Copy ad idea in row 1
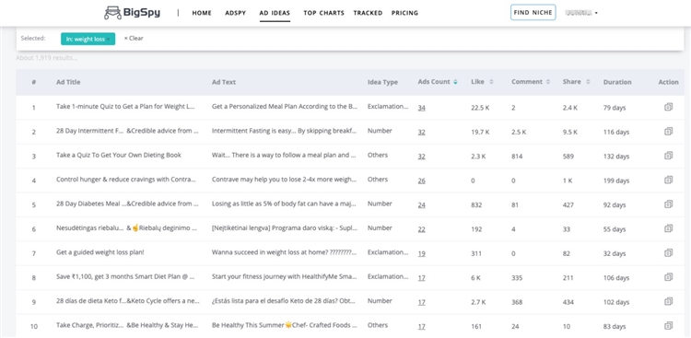Image resolution: width=691 pixels, height=338 pixels. point(668,107)
